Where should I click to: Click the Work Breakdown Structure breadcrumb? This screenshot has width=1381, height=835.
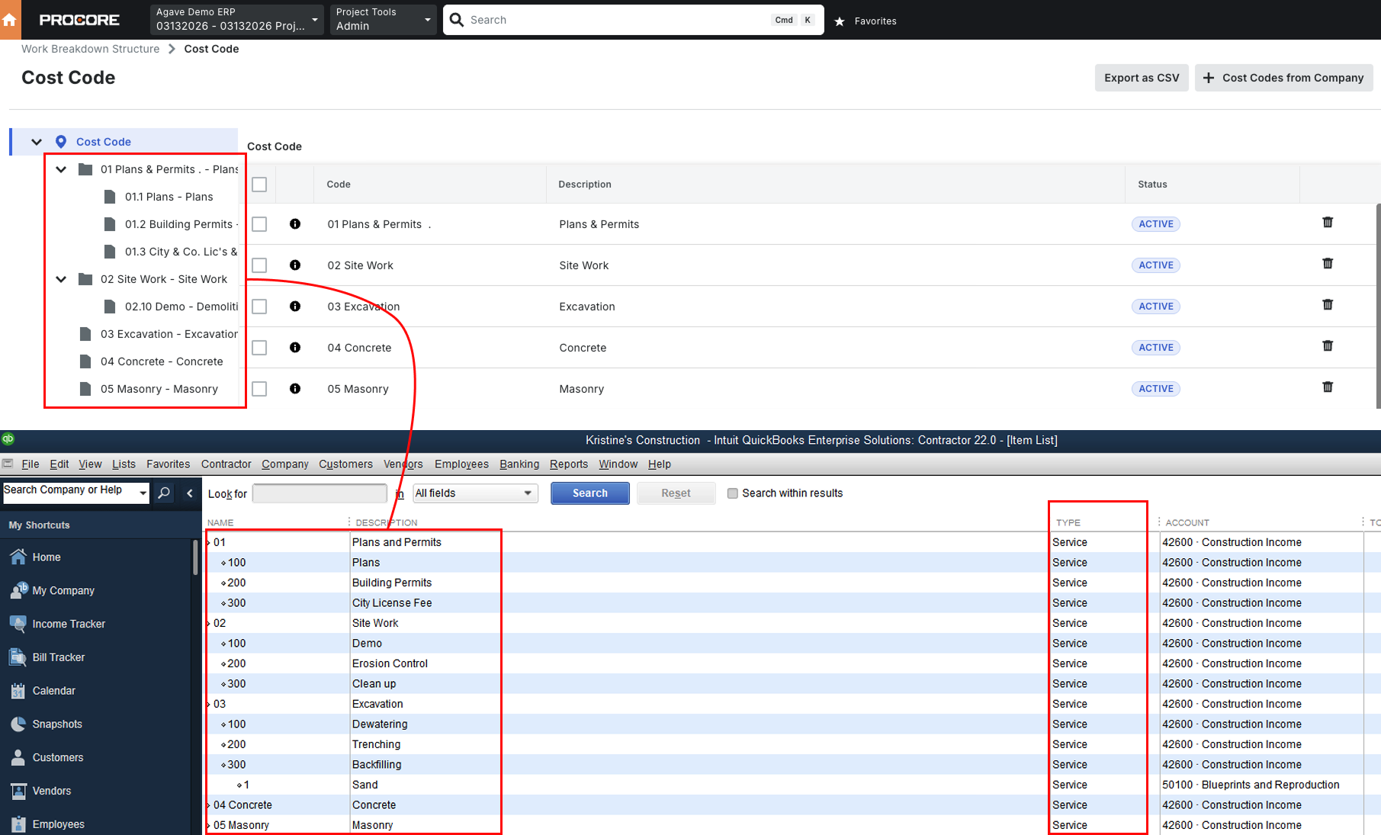click(x=91, y=49)
